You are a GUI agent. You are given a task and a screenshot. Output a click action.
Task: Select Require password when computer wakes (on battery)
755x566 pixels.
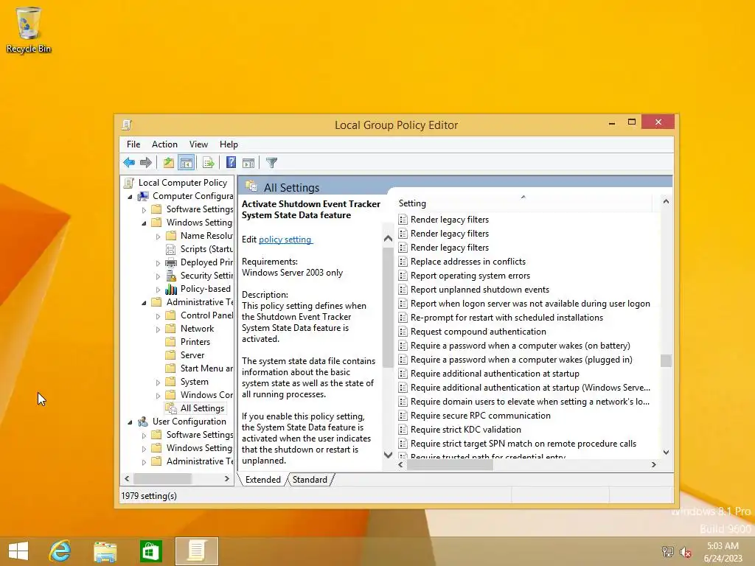coord(520,346)
